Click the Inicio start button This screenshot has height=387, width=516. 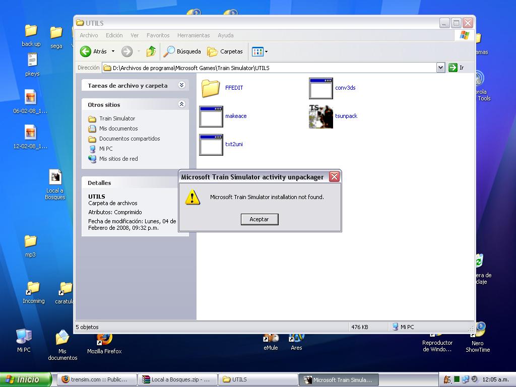[x=25, y=379]
